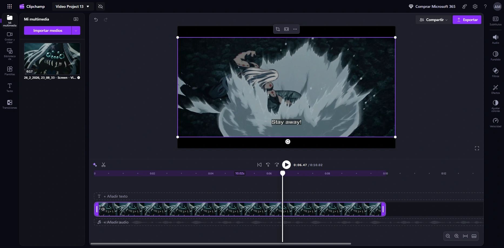The width and height of the screenshot is (504, 248).
Task: Open the feedback and community icon
Action: coord(465,6)
